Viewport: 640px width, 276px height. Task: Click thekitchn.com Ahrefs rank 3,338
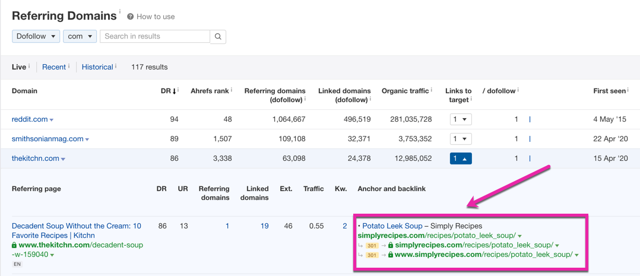point(221,159)
